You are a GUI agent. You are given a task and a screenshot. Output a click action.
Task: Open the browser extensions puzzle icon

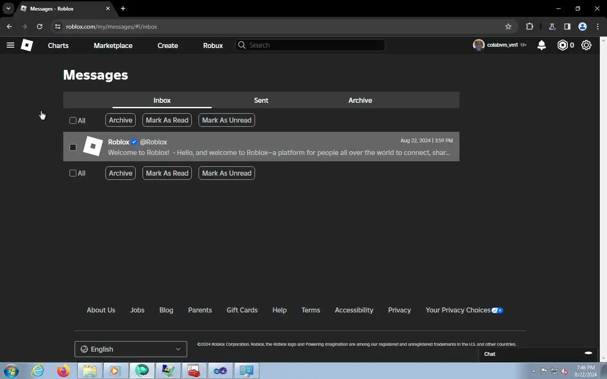[x=530, y=27]
